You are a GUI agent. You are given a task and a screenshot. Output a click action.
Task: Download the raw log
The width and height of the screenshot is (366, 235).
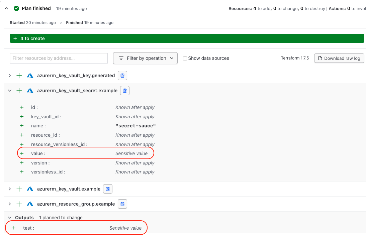339,58
